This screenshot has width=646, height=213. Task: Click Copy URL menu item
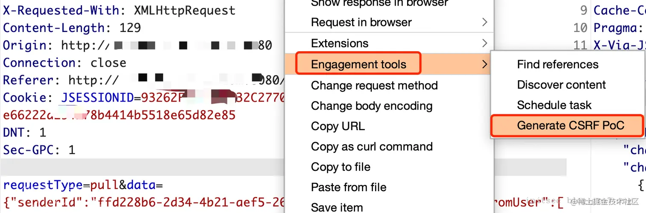click(338, 126)
